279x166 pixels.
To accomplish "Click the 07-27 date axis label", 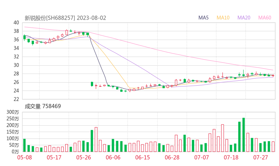I will 261,157.
